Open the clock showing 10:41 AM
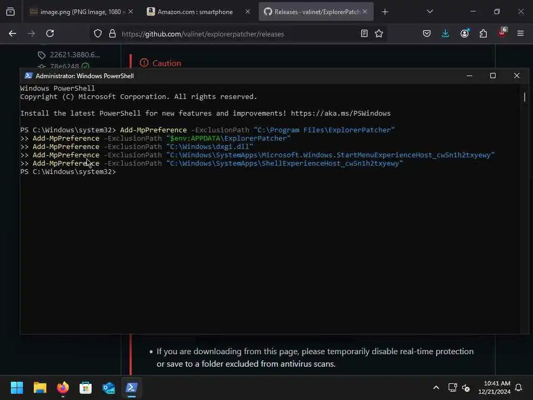This screenshot has width=533, height=400. [494, 387]
